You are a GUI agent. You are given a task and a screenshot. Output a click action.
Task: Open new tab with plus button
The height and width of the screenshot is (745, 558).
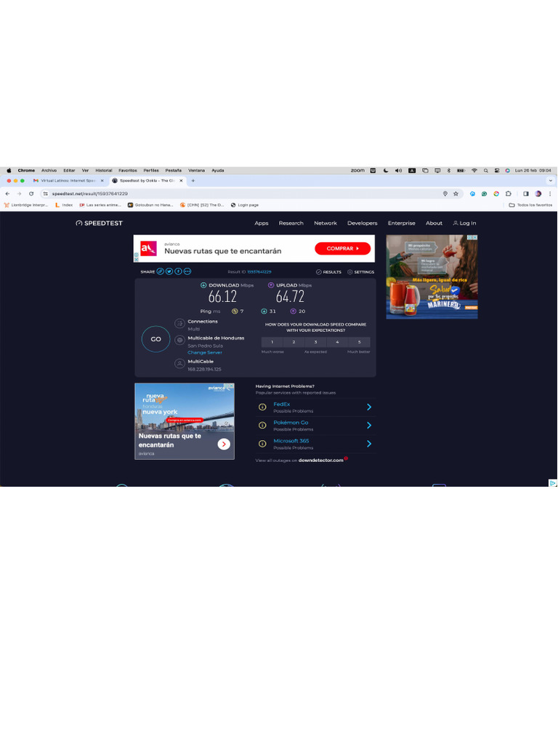(193, 180)
